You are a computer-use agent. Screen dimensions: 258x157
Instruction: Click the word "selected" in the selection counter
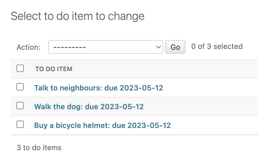228,47
